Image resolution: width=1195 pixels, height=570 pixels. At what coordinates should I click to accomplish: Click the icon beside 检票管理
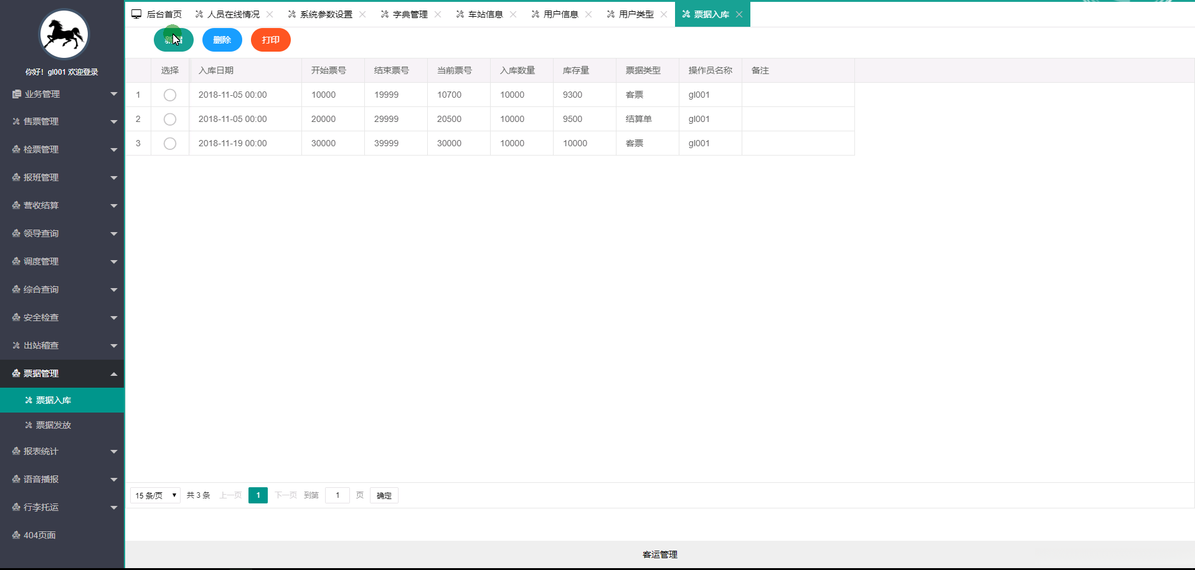point(16,149)
